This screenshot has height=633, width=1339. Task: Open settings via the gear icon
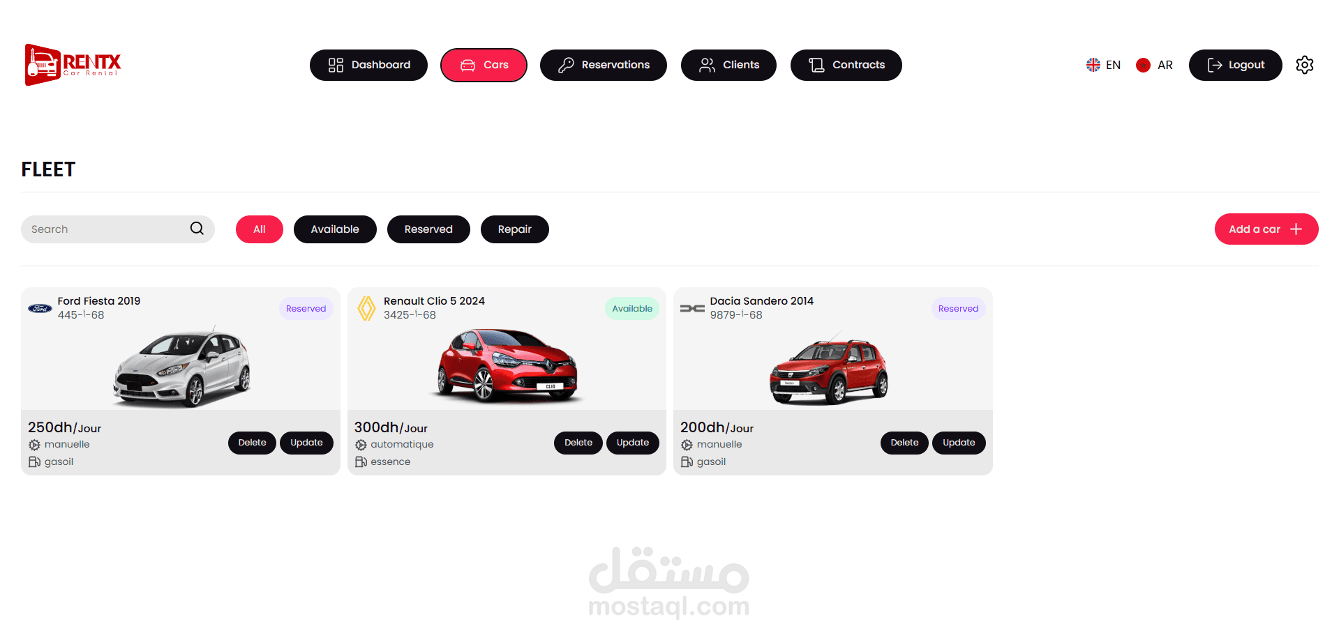(x=1304, y=65)
